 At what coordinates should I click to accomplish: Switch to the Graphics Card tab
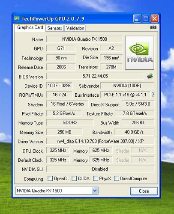click(30, 27)
